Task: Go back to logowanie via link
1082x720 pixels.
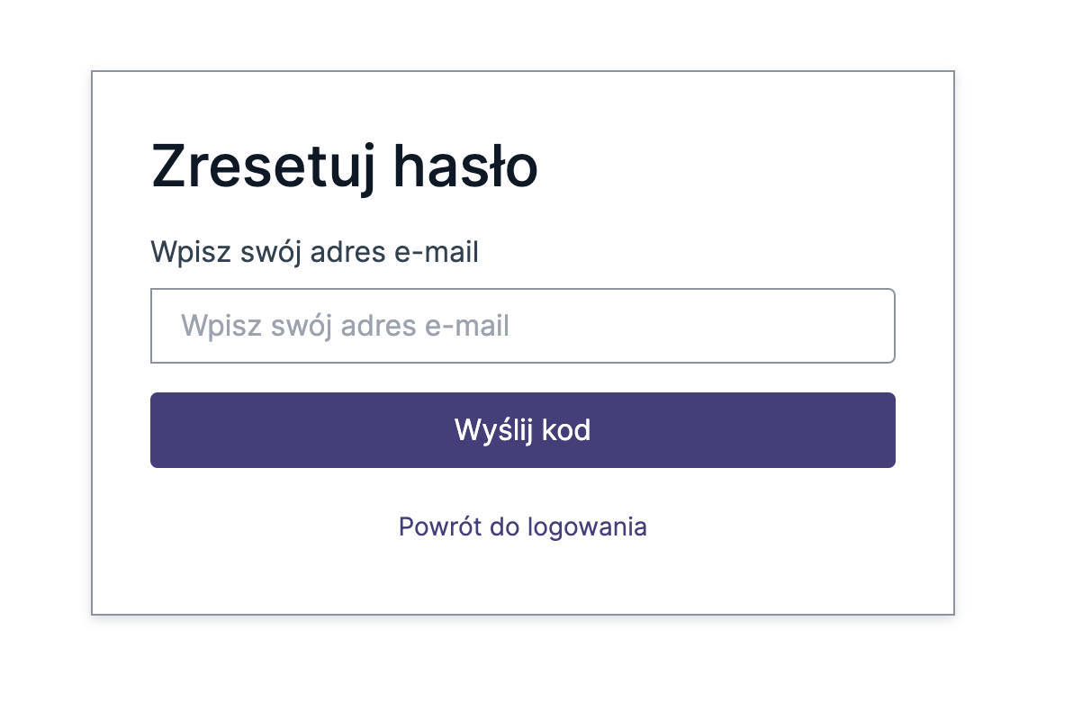Action: 522,526
